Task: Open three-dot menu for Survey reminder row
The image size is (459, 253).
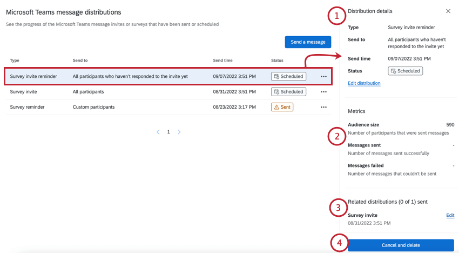Action: pos(323,107)
